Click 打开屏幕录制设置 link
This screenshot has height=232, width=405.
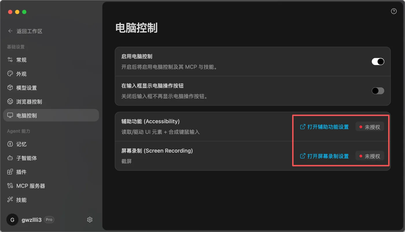[x=324, y=156]
